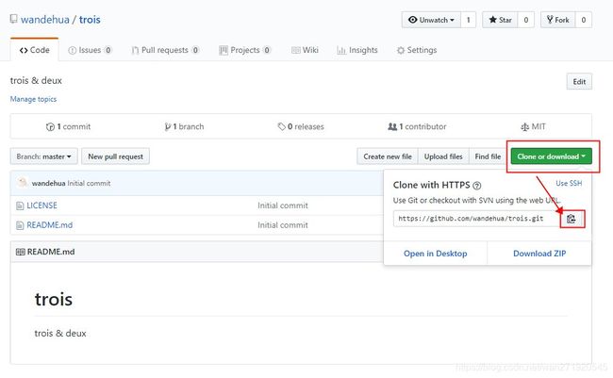View the Insights tab
Viewport: 613px width, 378px height.
(x=356, y=50)
